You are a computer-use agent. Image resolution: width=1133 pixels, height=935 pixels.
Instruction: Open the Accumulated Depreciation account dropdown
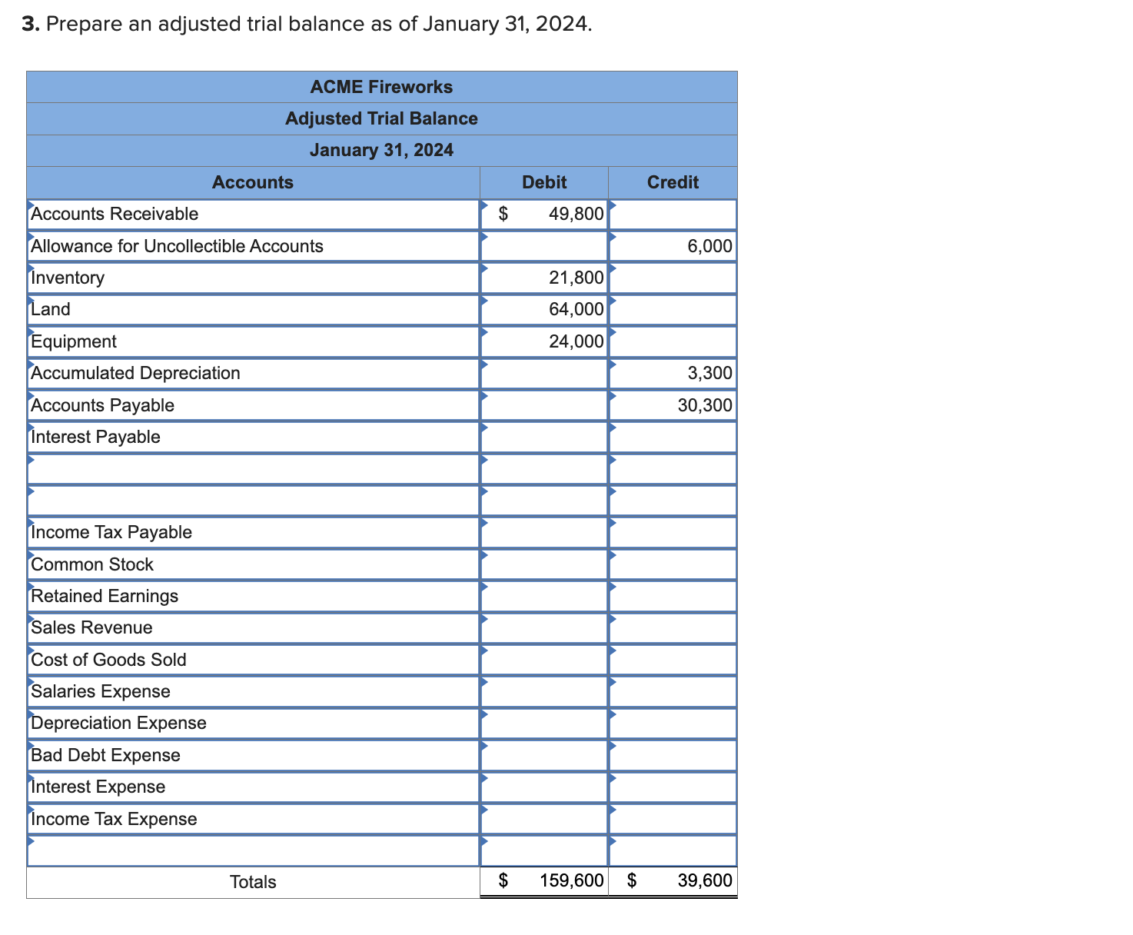254,373
